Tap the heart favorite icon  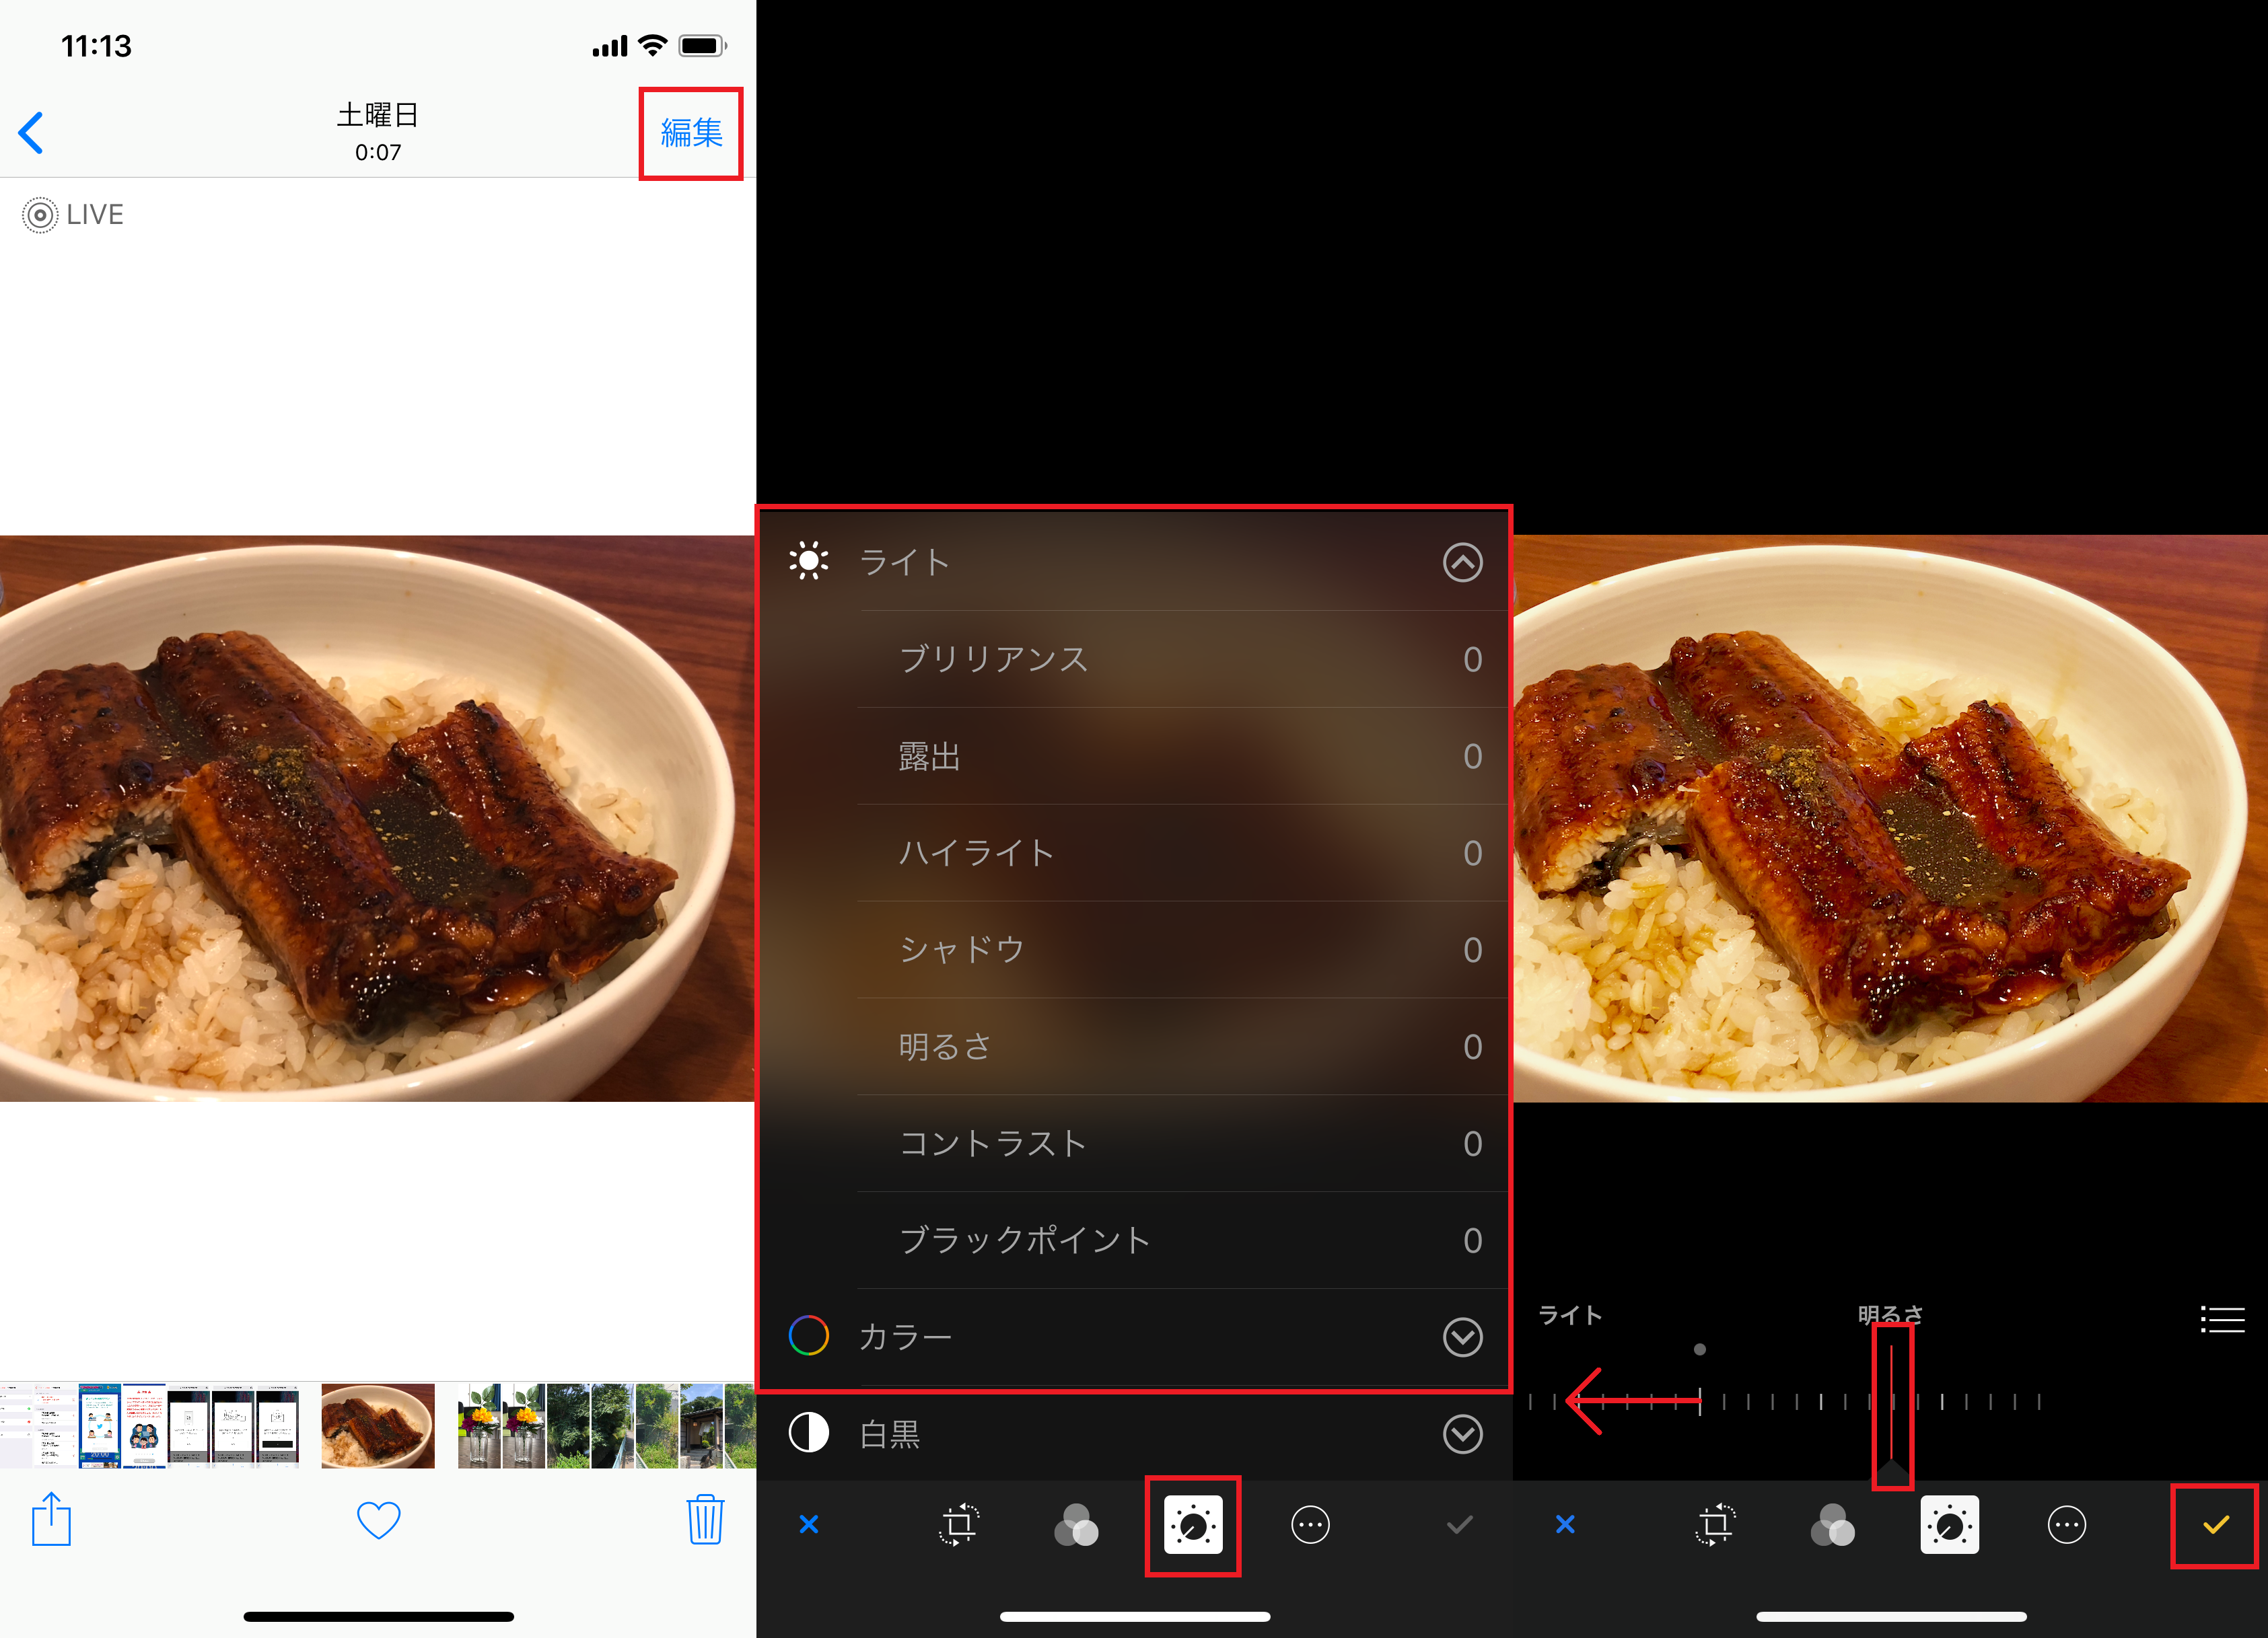378,1520
